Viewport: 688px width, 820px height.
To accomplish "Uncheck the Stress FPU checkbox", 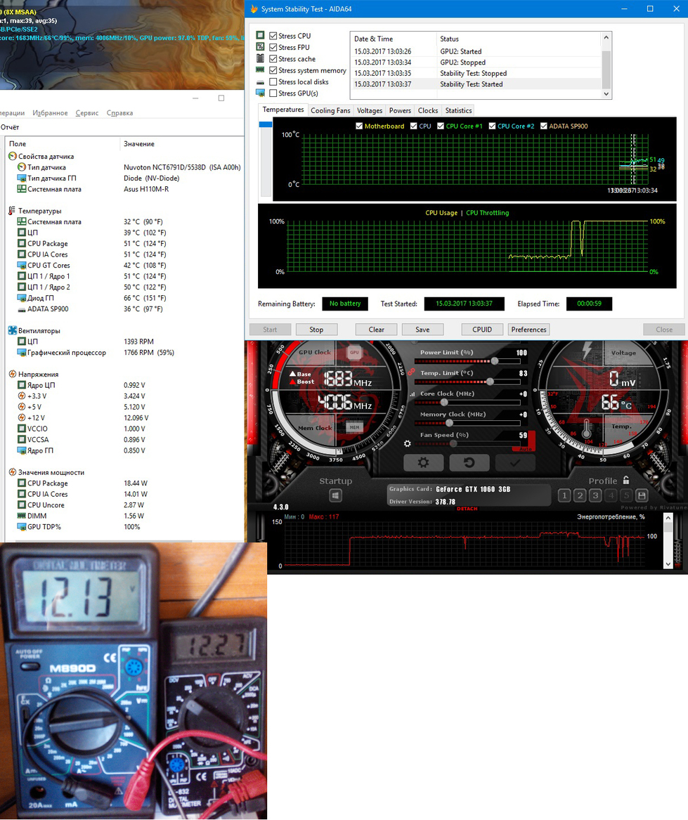I will point(273,48).
